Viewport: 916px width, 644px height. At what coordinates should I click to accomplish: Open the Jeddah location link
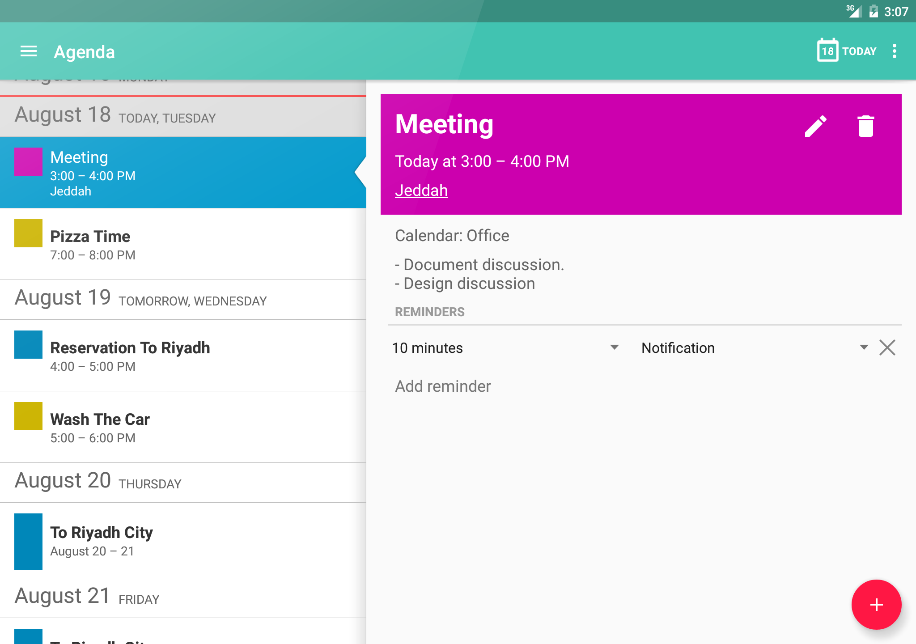[421, 191]
